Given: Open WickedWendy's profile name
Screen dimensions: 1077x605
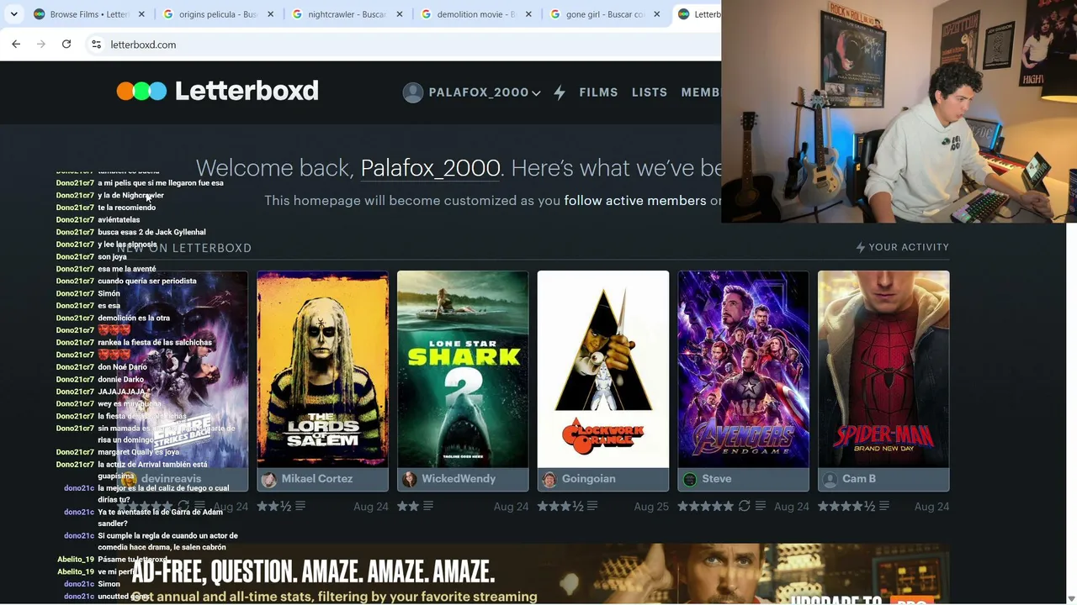Looking at the screenshot, I should click(459, 479).
